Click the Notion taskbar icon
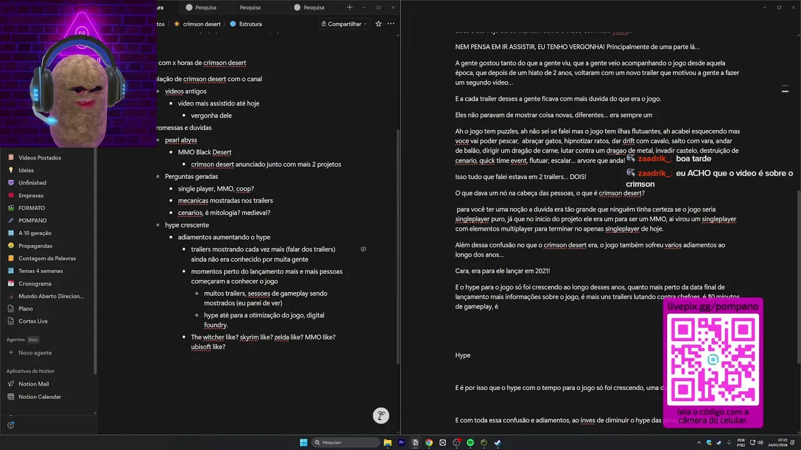Viewport: 801px width, 450px height. [x=416, y=442]
